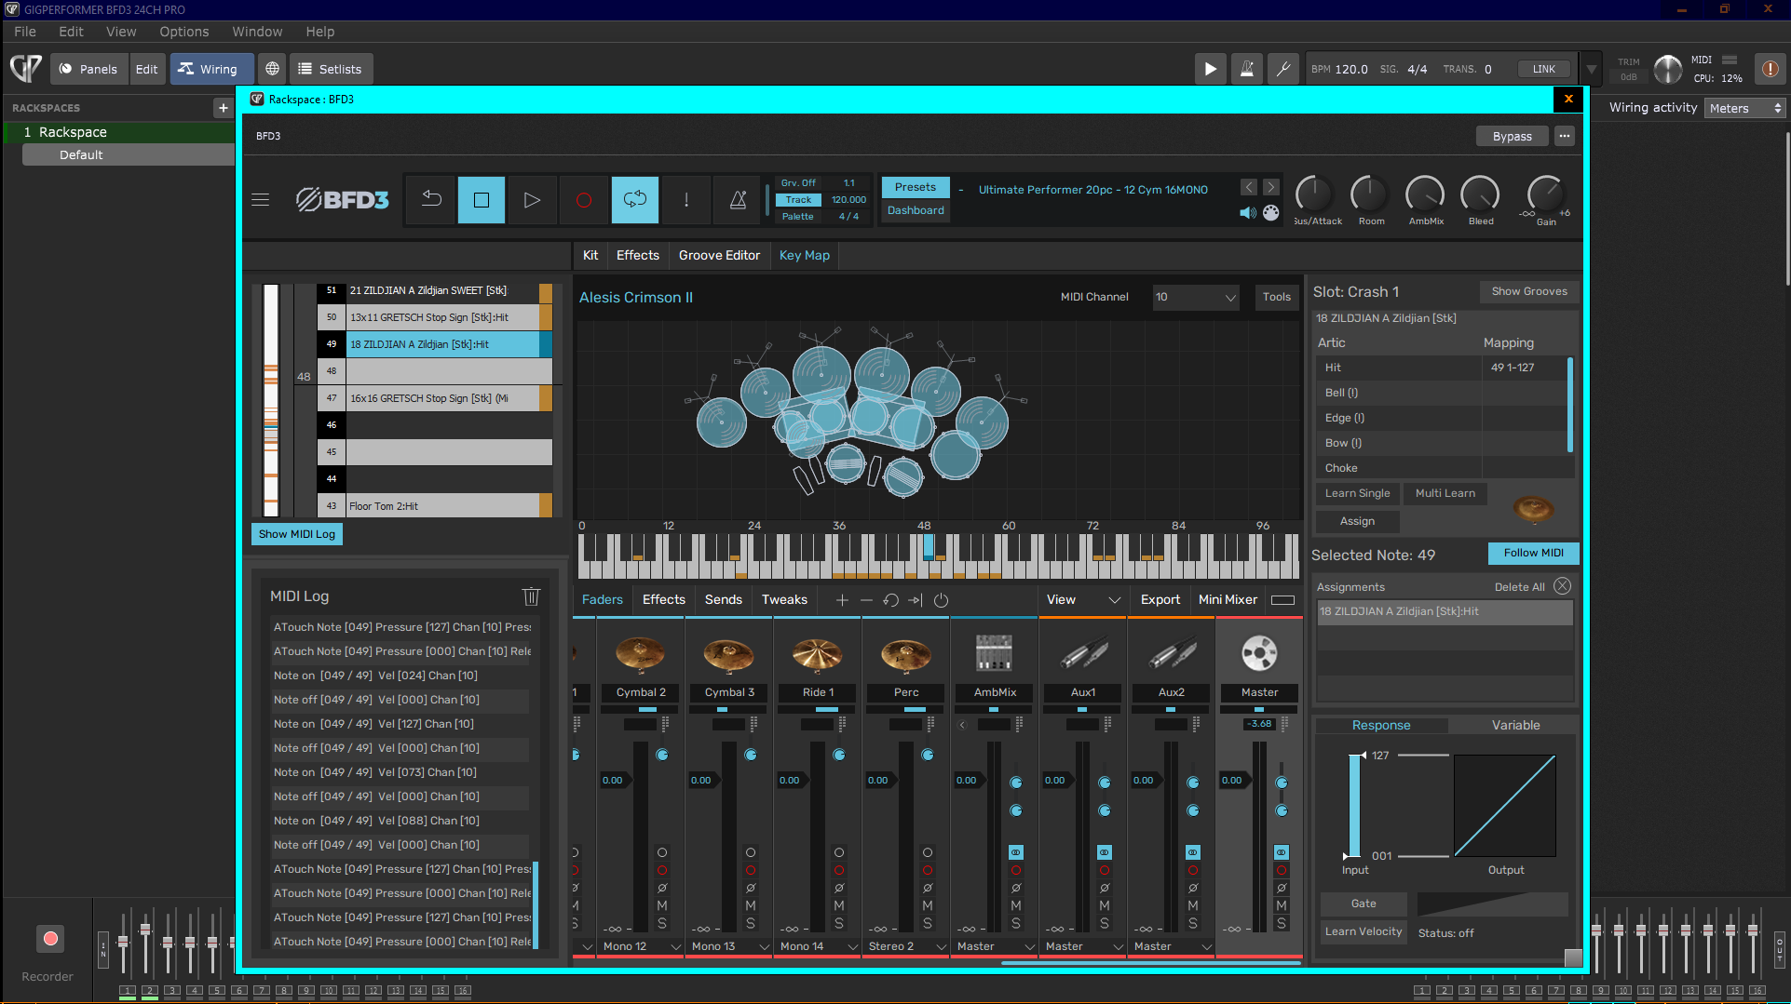
Task: Toggle the BFD3 loop button
Action: (634, 200)
